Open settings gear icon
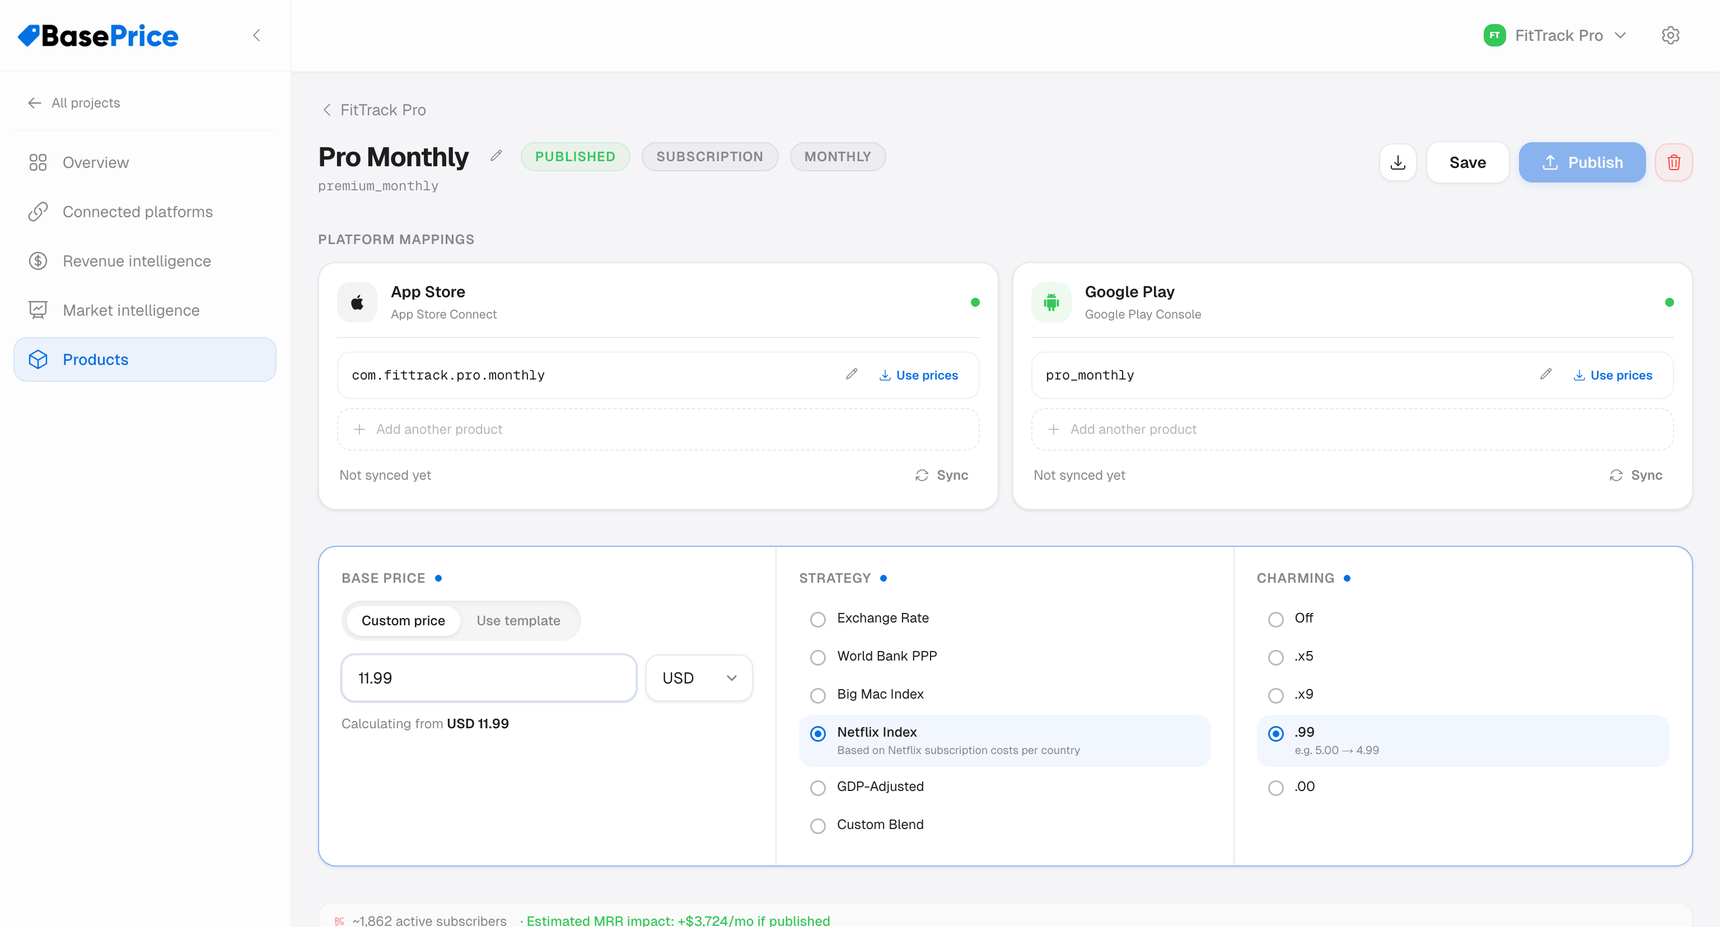 click(x=1671, y=35)
